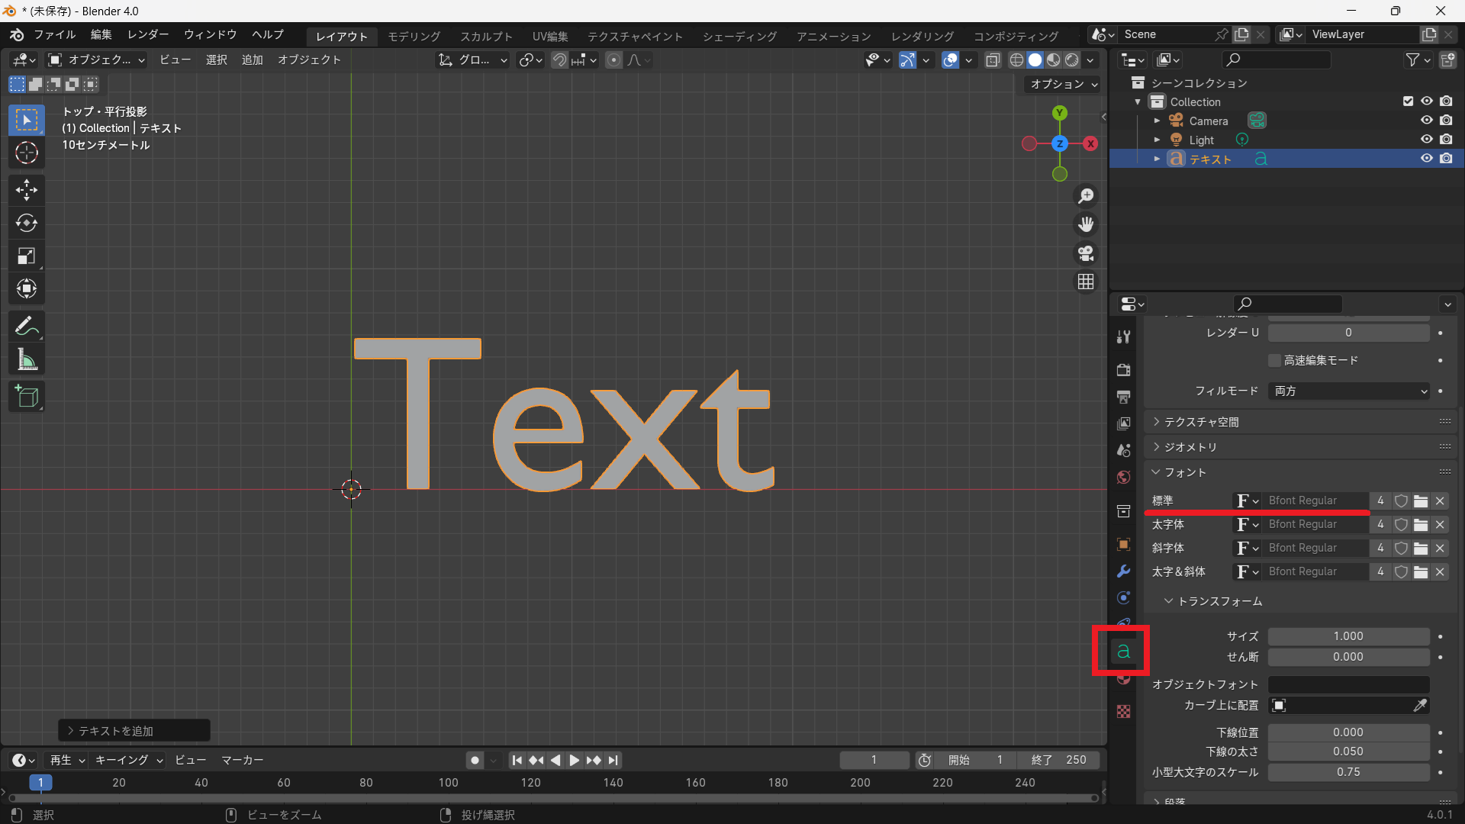The height and width of the screenshot is (824, 1465).
Task: Open the フィルモード dropdown set to 両方
Action: point(1348,391)
